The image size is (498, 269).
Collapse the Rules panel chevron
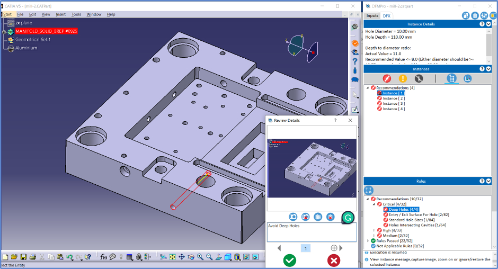[x=488, y=181]
